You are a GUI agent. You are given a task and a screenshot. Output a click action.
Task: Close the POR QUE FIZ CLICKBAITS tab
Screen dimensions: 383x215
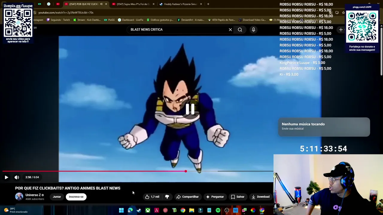(x=106, y=4)
